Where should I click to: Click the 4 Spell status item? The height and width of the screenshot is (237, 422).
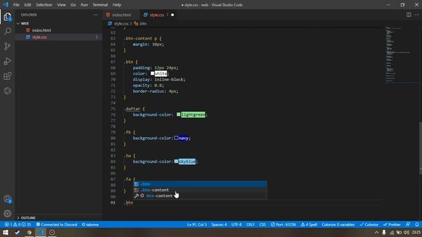[309, 224]
